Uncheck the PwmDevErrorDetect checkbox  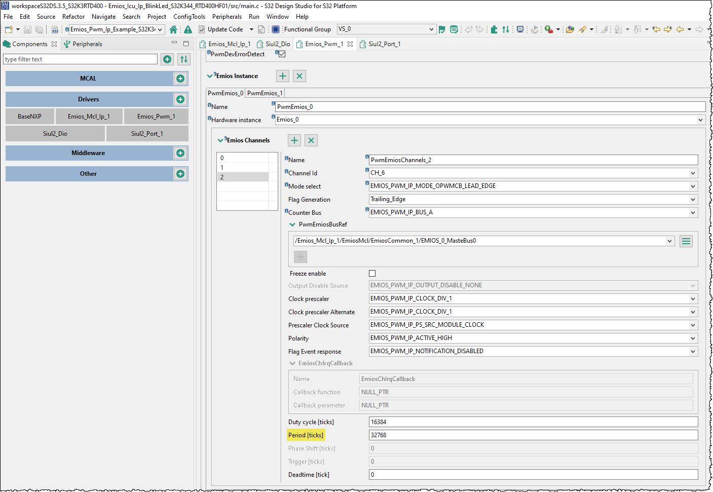(x=282, y=54)
